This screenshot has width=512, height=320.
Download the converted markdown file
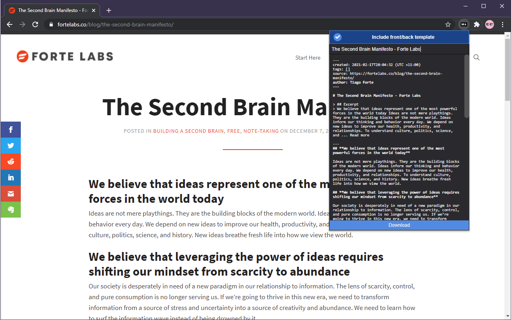coord(399,225)
